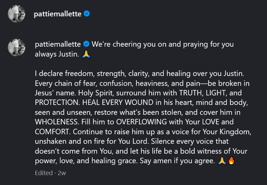Open the pattiemallette profile from the header username

(x=58, y=14)
